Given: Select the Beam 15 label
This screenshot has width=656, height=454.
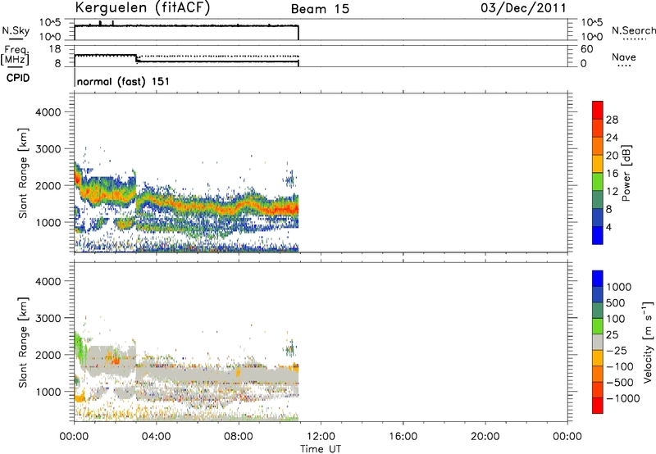Looking at the screenshot, I should 320,9.
